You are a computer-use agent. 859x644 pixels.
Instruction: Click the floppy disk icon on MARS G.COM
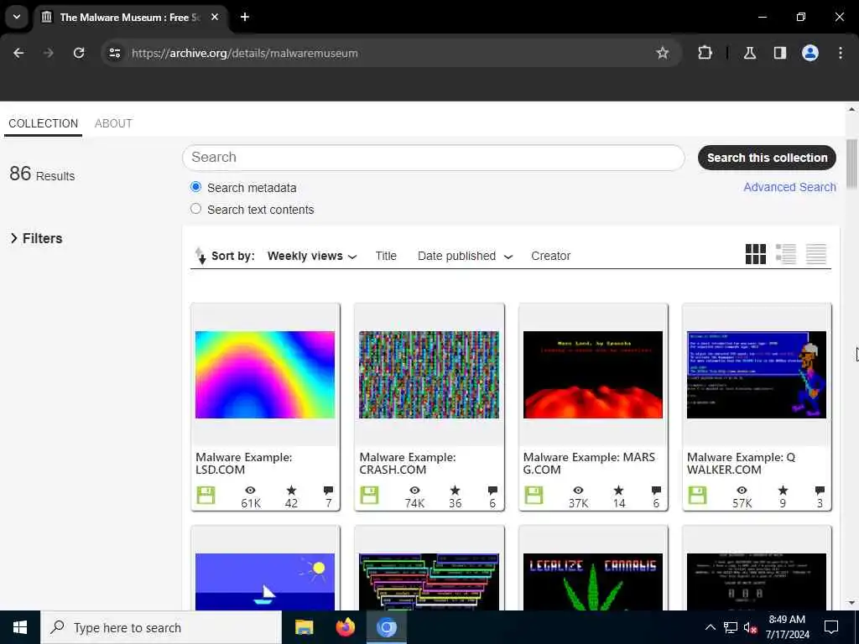click(534, 495)
